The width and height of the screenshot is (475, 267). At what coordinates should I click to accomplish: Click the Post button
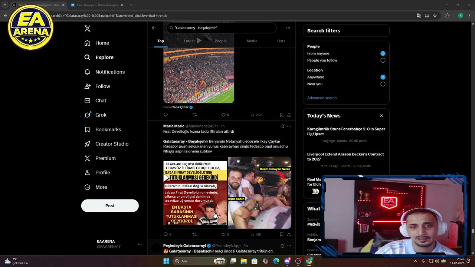tap(110, 206)
